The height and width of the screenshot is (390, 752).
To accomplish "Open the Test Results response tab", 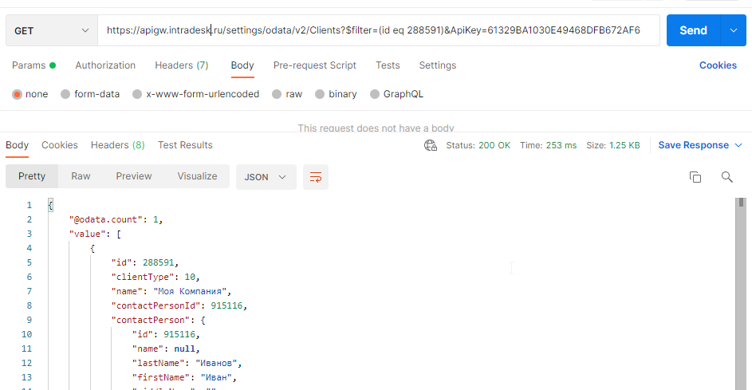I will pyautogui.click(x=185, y=145).
